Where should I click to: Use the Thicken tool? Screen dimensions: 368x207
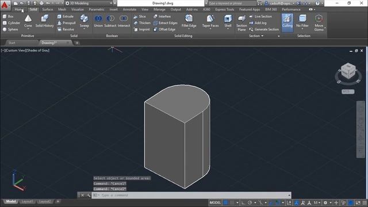[x=142, y=23]
